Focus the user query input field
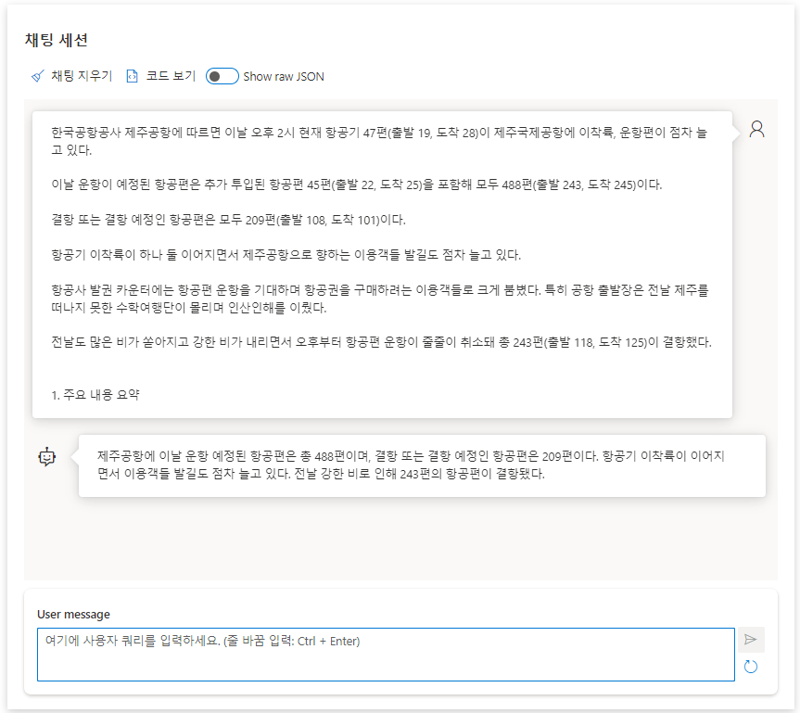The image size is (800, 713). pyautogui.click(x=386, y=655)
